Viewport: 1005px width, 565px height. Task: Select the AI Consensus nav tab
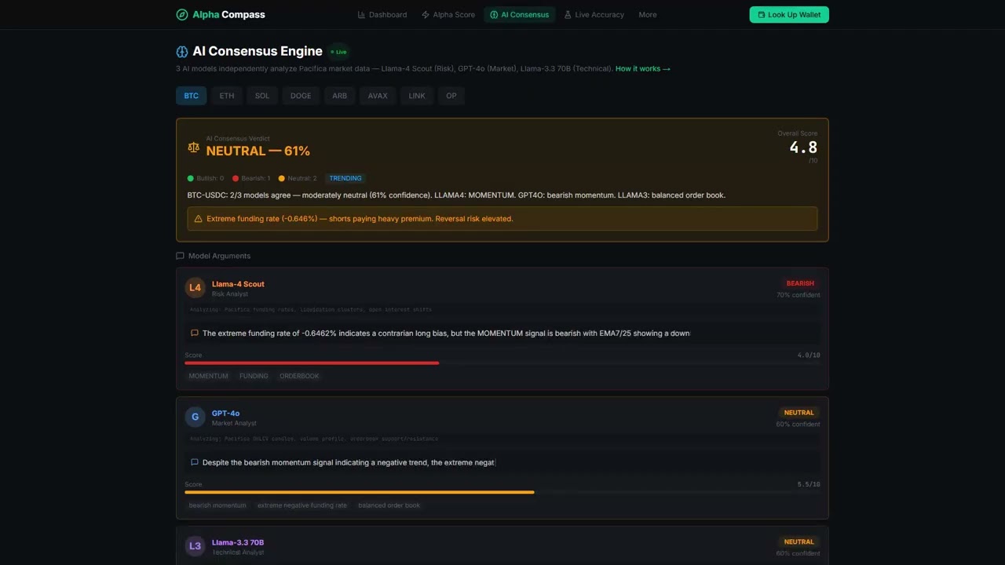pyautogui.click(x=520, y=14)
